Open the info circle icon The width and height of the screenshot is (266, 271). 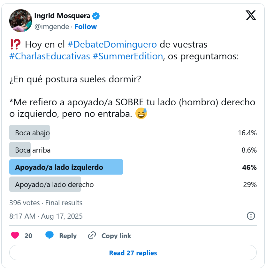tap(251, 216)
